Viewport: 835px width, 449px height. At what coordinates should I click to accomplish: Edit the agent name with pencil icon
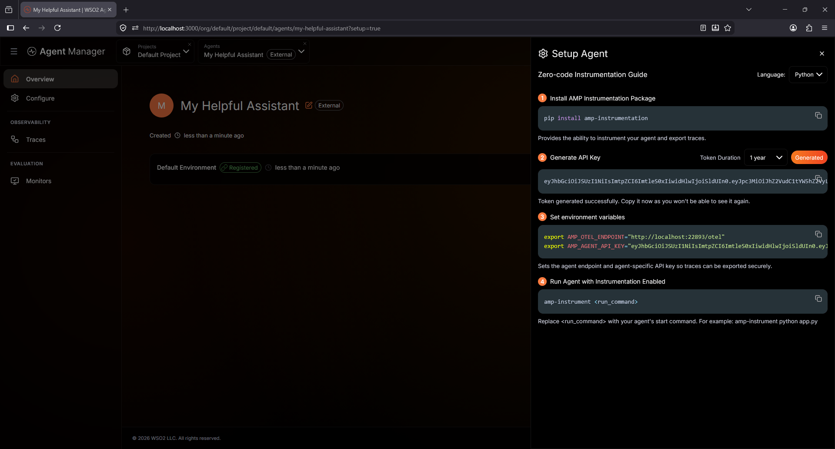(309, 105)
